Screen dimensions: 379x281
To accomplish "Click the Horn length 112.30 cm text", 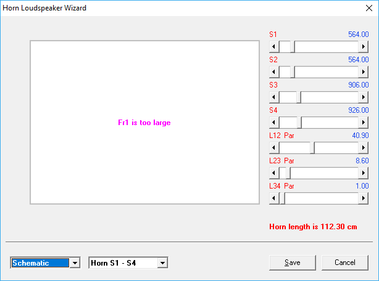I will point(313,227).
